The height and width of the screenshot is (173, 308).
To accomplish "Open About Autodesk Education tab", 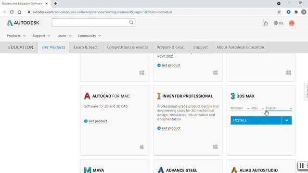I will tap(240, 47).
